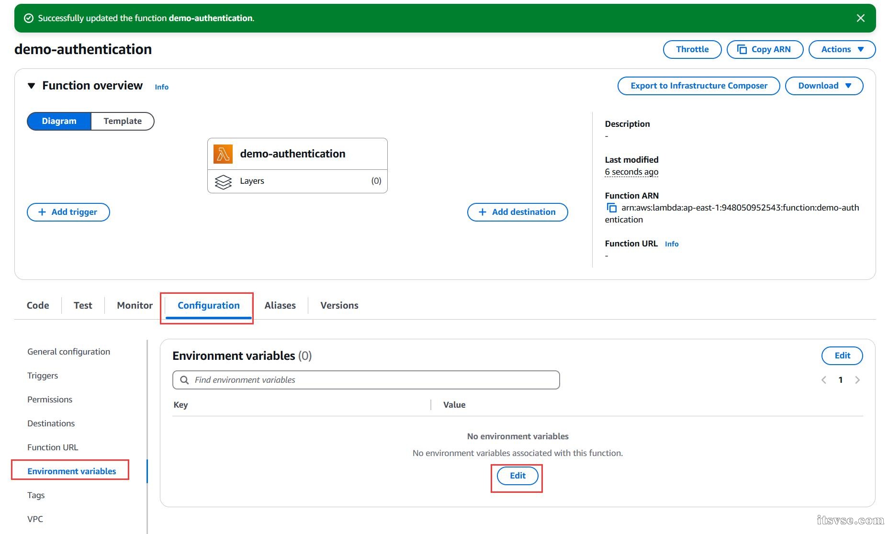Copy the function ARN with Copy ARN button
Image resolution: width=889 pixels, height=534 pixels.
[x=765, y=49]
